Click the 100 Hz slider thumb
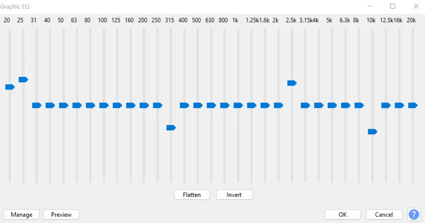This screenshot has width=425, height=223. (104, 106)
